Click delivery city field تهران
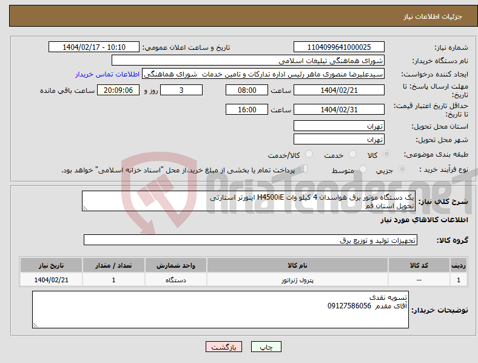 (x=338, y=139)
